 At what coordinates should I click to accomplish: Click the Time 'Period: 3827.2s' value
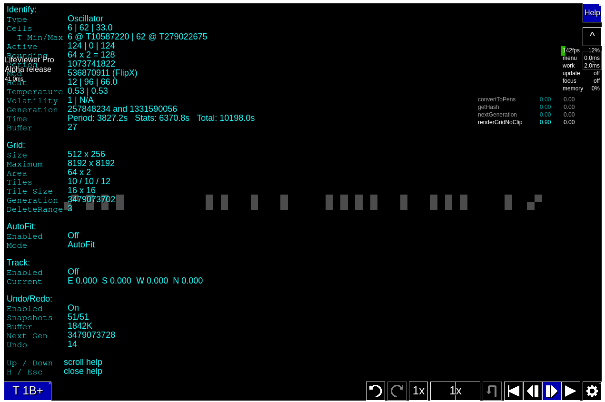[98, 118]
